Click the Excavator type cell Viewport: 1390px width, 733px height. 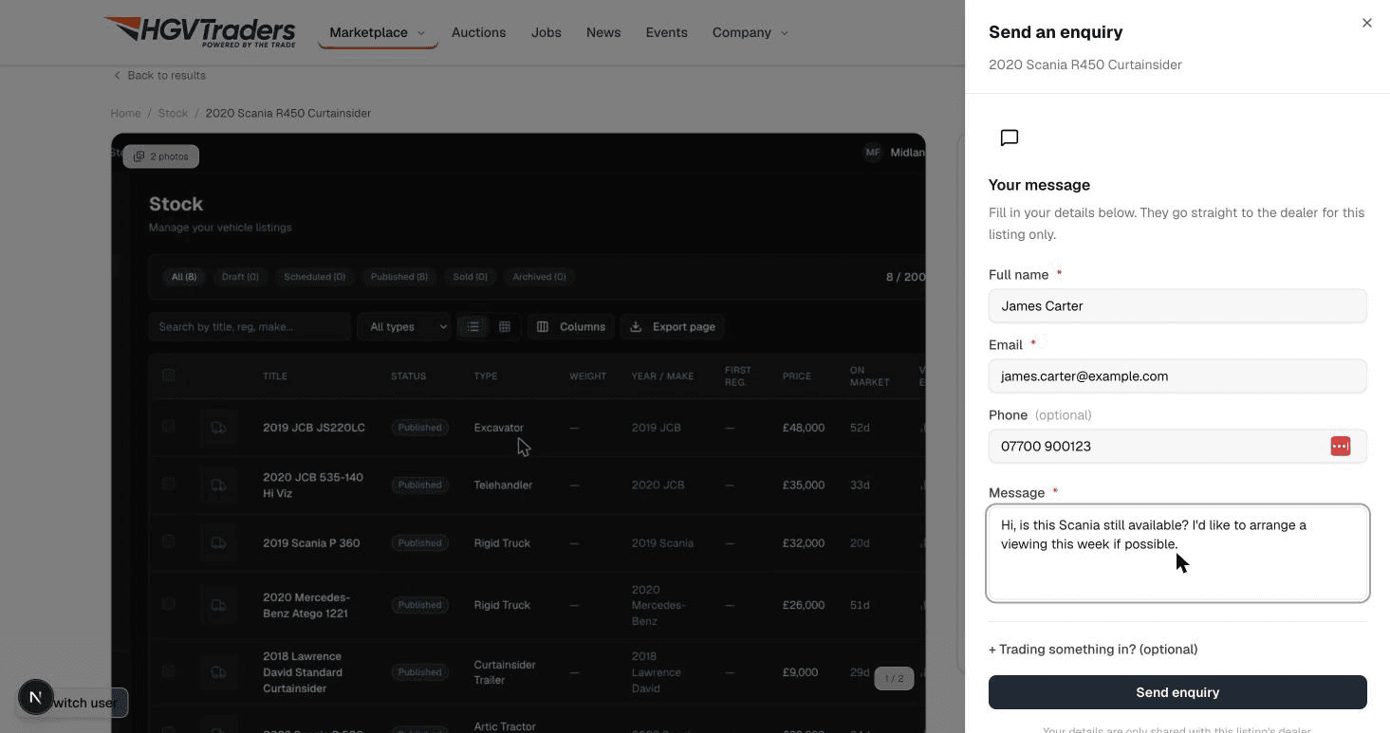(x=499, y=428)
